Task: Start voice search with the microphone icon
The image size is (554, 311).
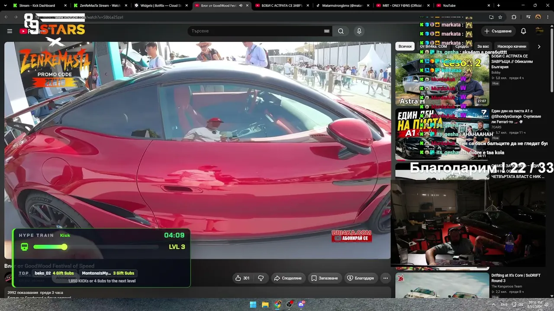Action: click(x=359, y=31)
